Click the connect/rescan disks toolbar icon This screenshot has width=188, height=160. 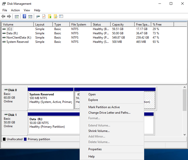click(38, 17)
